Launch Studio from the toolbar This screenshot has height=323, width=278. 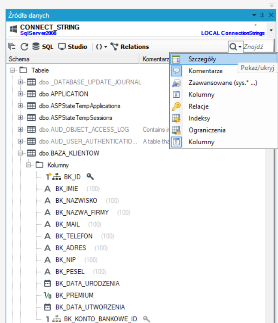(x=73, y=47)
